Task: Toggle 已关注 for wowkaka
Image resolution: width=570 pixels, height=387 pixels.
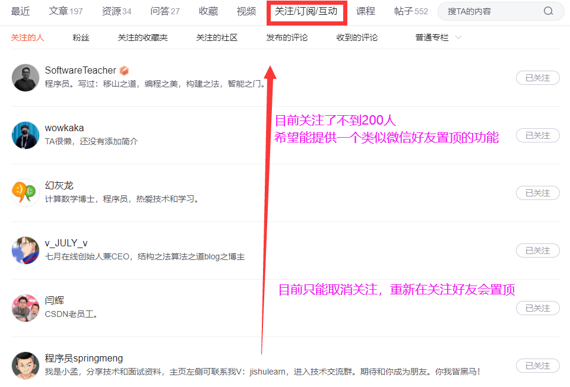Action: 538,135
